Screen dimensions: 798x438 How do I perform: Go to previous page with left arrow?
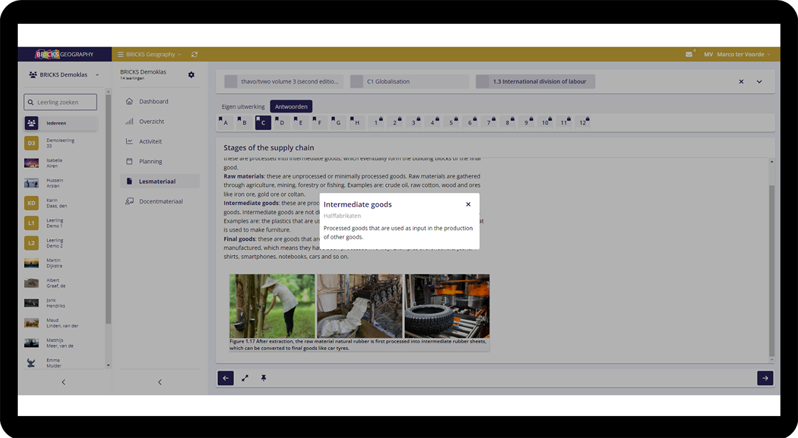(225, 378)
